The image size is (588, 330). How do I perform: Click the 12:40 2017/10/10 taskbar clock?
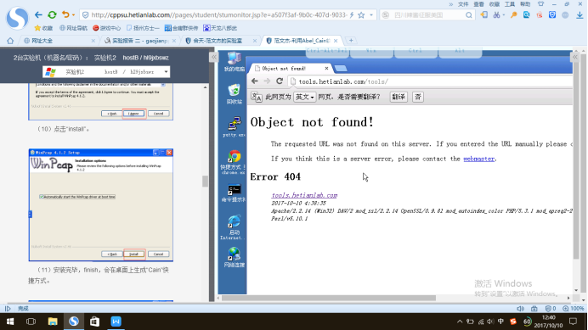[548, 322]
